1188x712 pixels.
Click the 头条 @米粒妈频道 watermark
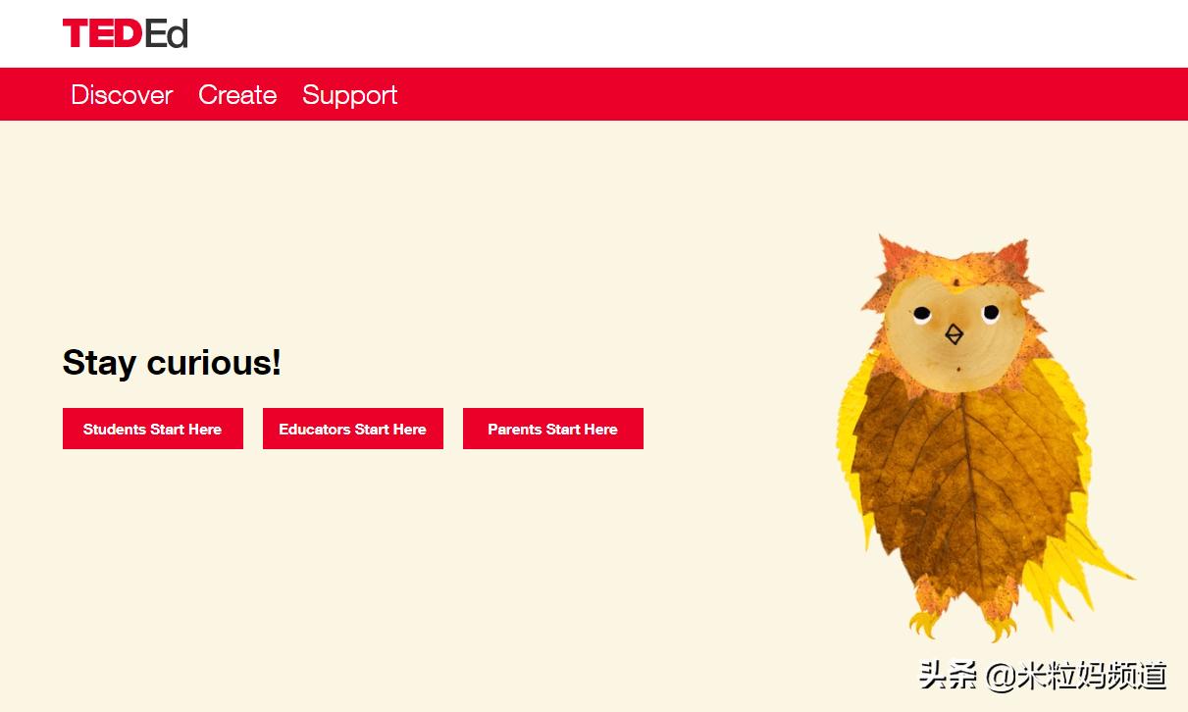[x=1043, y=675]
